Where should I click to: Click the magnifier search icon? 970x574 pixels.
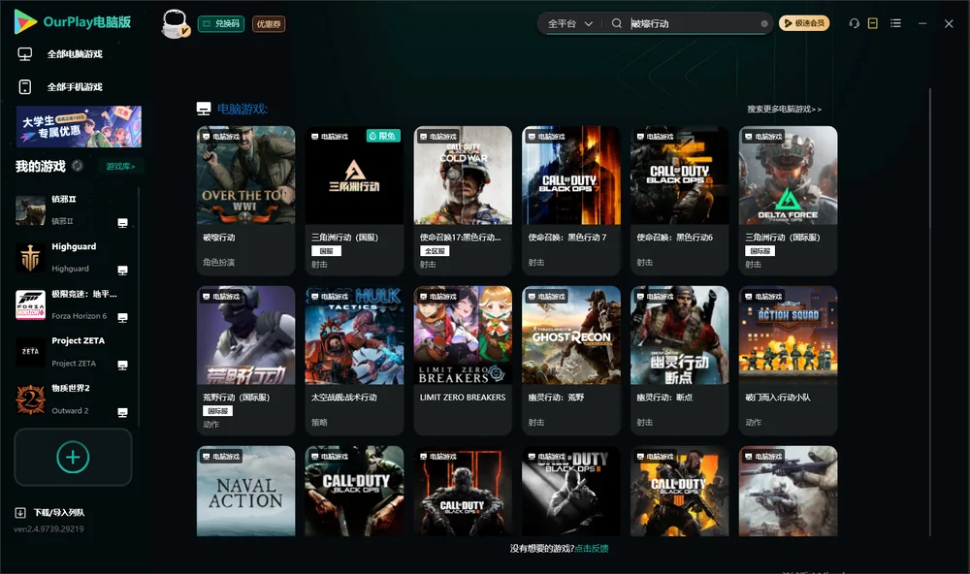(617, 23)
